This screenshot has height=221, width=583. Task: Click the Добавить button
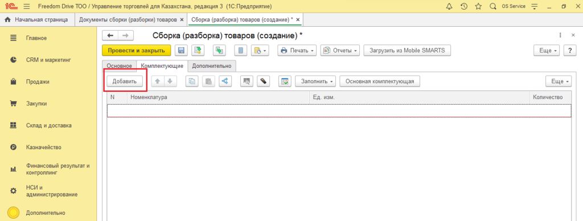[x=125, y=81]
